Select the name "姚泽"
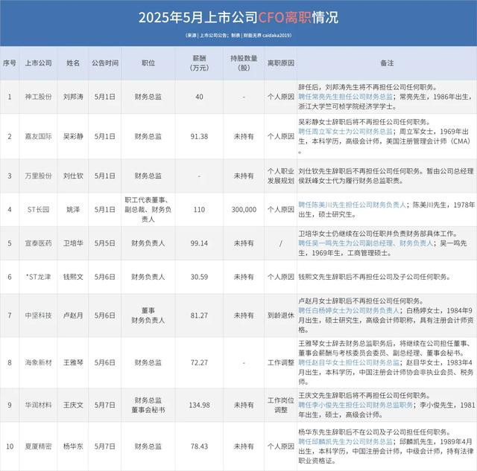477x471 pixels. point(73,210)
